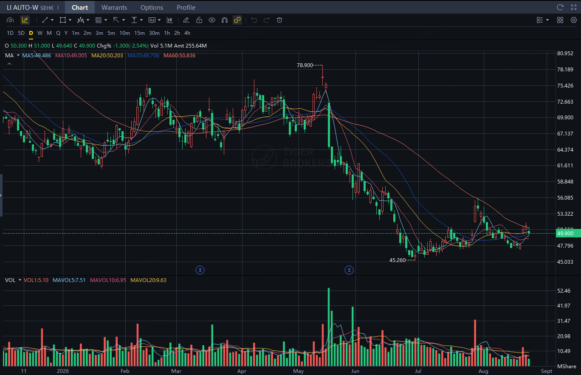Click the undo arrow

pyautogui.click(x=254, y=20)
